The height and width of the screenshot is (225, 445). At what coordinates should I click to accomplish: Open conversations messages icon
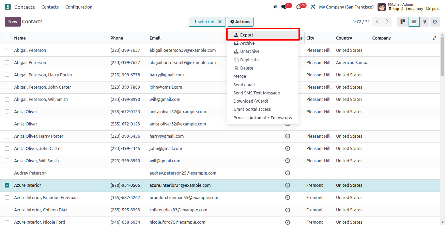(284, 7)
